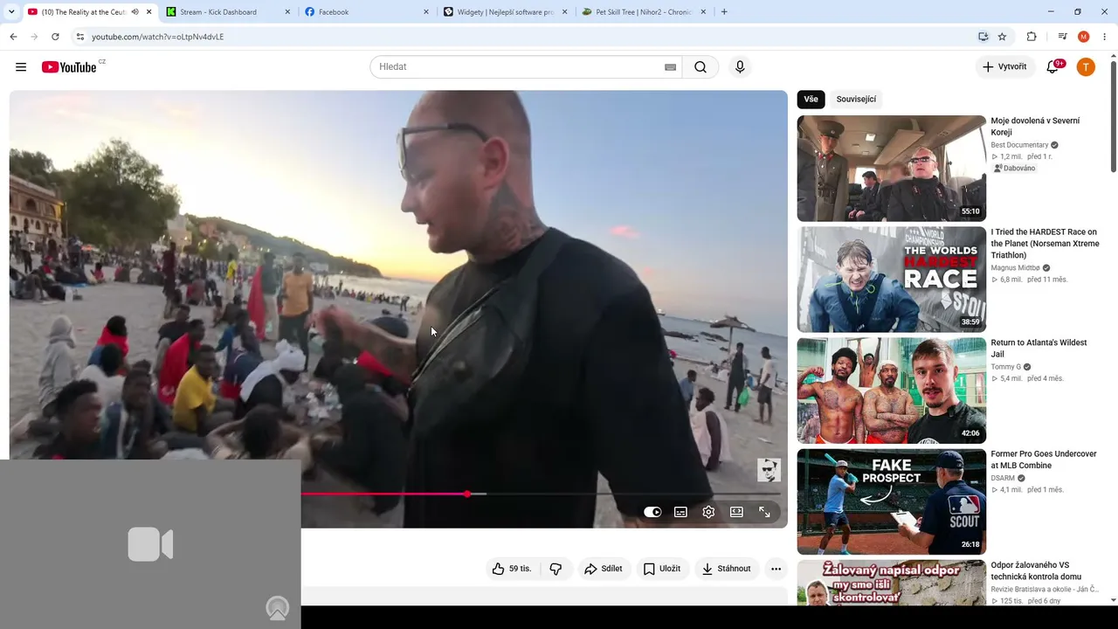Screen dimensions: 1118x629
Task: Open the on-screen keyboard in search box
Action: pos(671,67)
